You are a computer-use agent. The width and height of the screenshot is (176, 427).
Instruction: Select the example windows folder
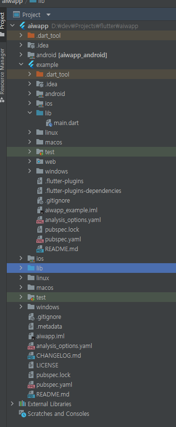tap(56, 171)
